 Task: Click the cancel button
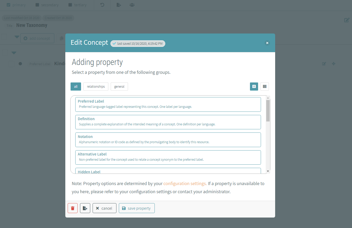104,208
